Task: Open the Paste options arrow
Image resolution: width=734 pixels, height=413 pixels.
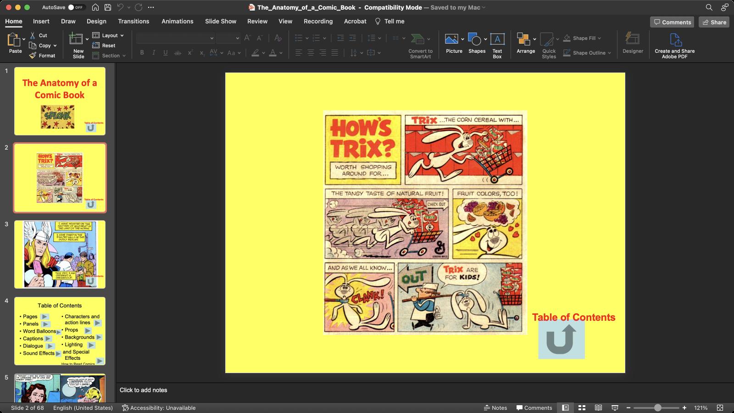Action: [x=24, y=39]
